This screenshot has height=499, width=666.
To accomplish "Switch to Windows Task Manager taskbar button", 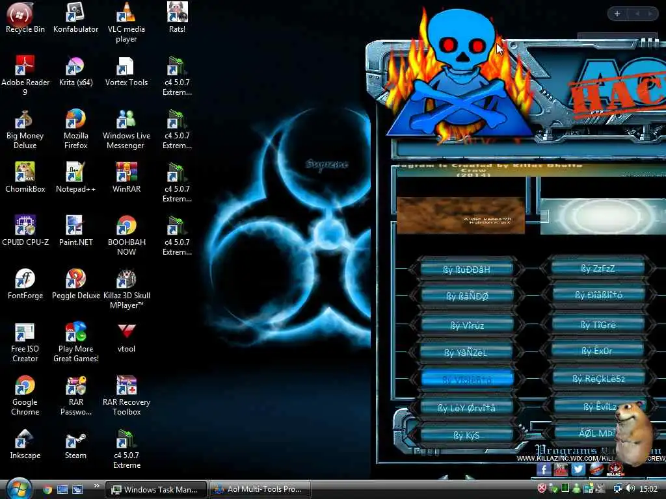I will click(x=156, y=489).
